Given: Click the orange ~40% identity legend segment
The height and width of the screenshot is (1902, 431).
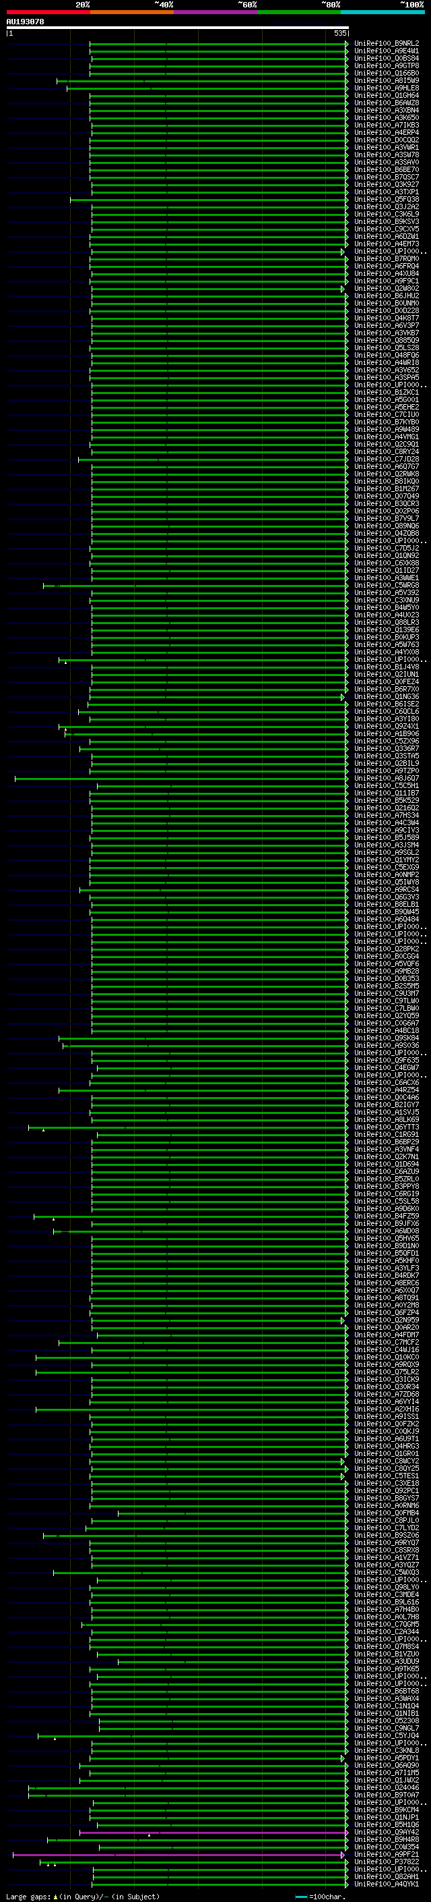Looking at the screenshot, I should 132,13.
